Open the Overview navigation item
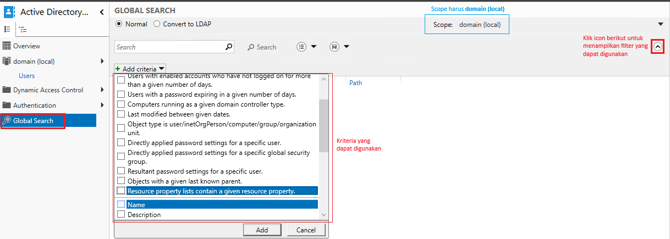The height and width of the screenshot is (239, 670). point(26,46)
